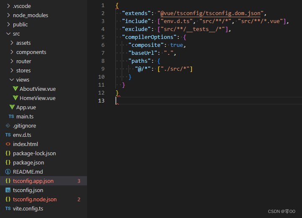Open tsconfig.node.json file

coord(35,200)
